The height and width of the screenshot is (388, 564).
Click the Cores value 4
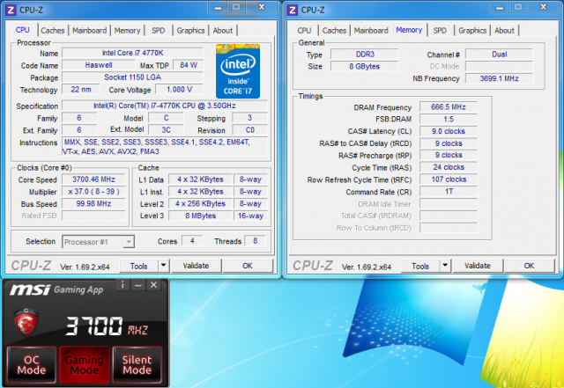coord(192,241)
